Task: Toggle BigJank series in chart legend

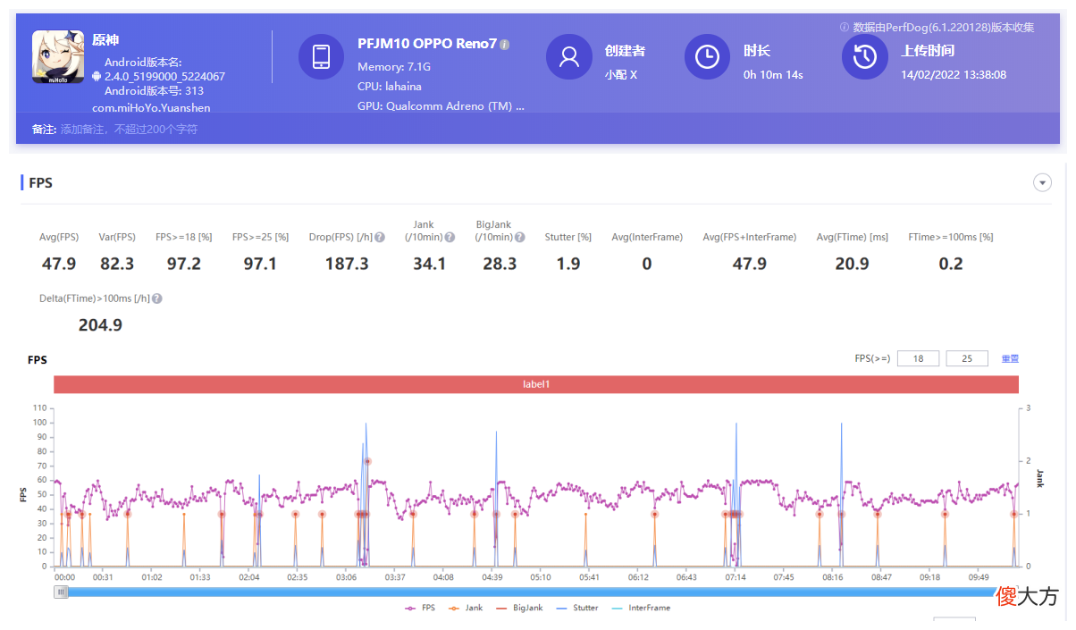Action: [x=517, y=608]
